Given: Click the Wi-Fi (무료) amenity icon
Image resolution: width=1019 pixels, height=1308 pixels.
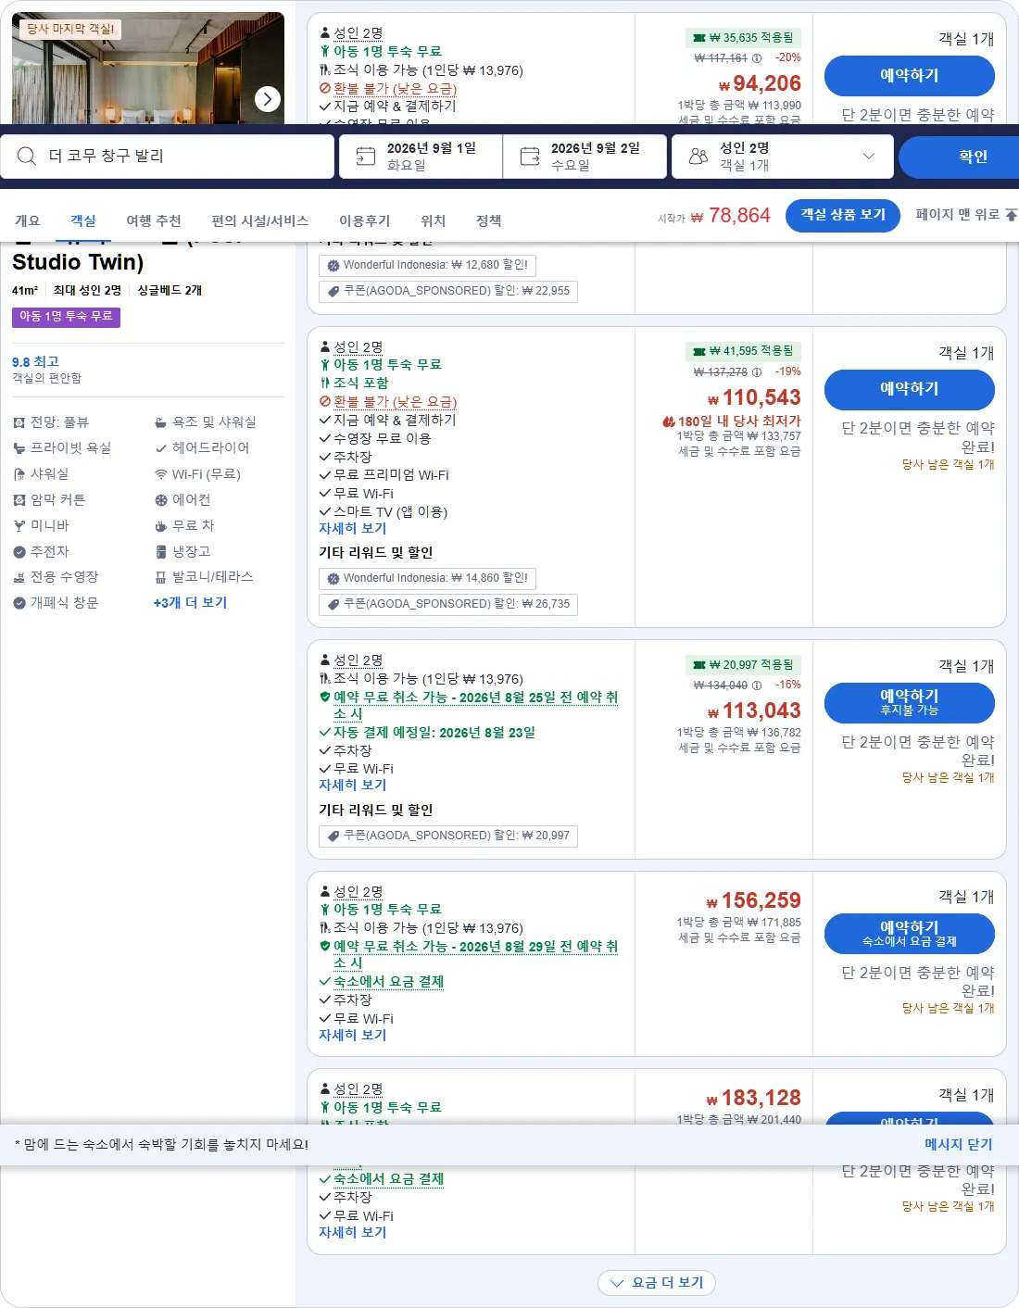Looking at the screenshot, I should tap(161, 474).
